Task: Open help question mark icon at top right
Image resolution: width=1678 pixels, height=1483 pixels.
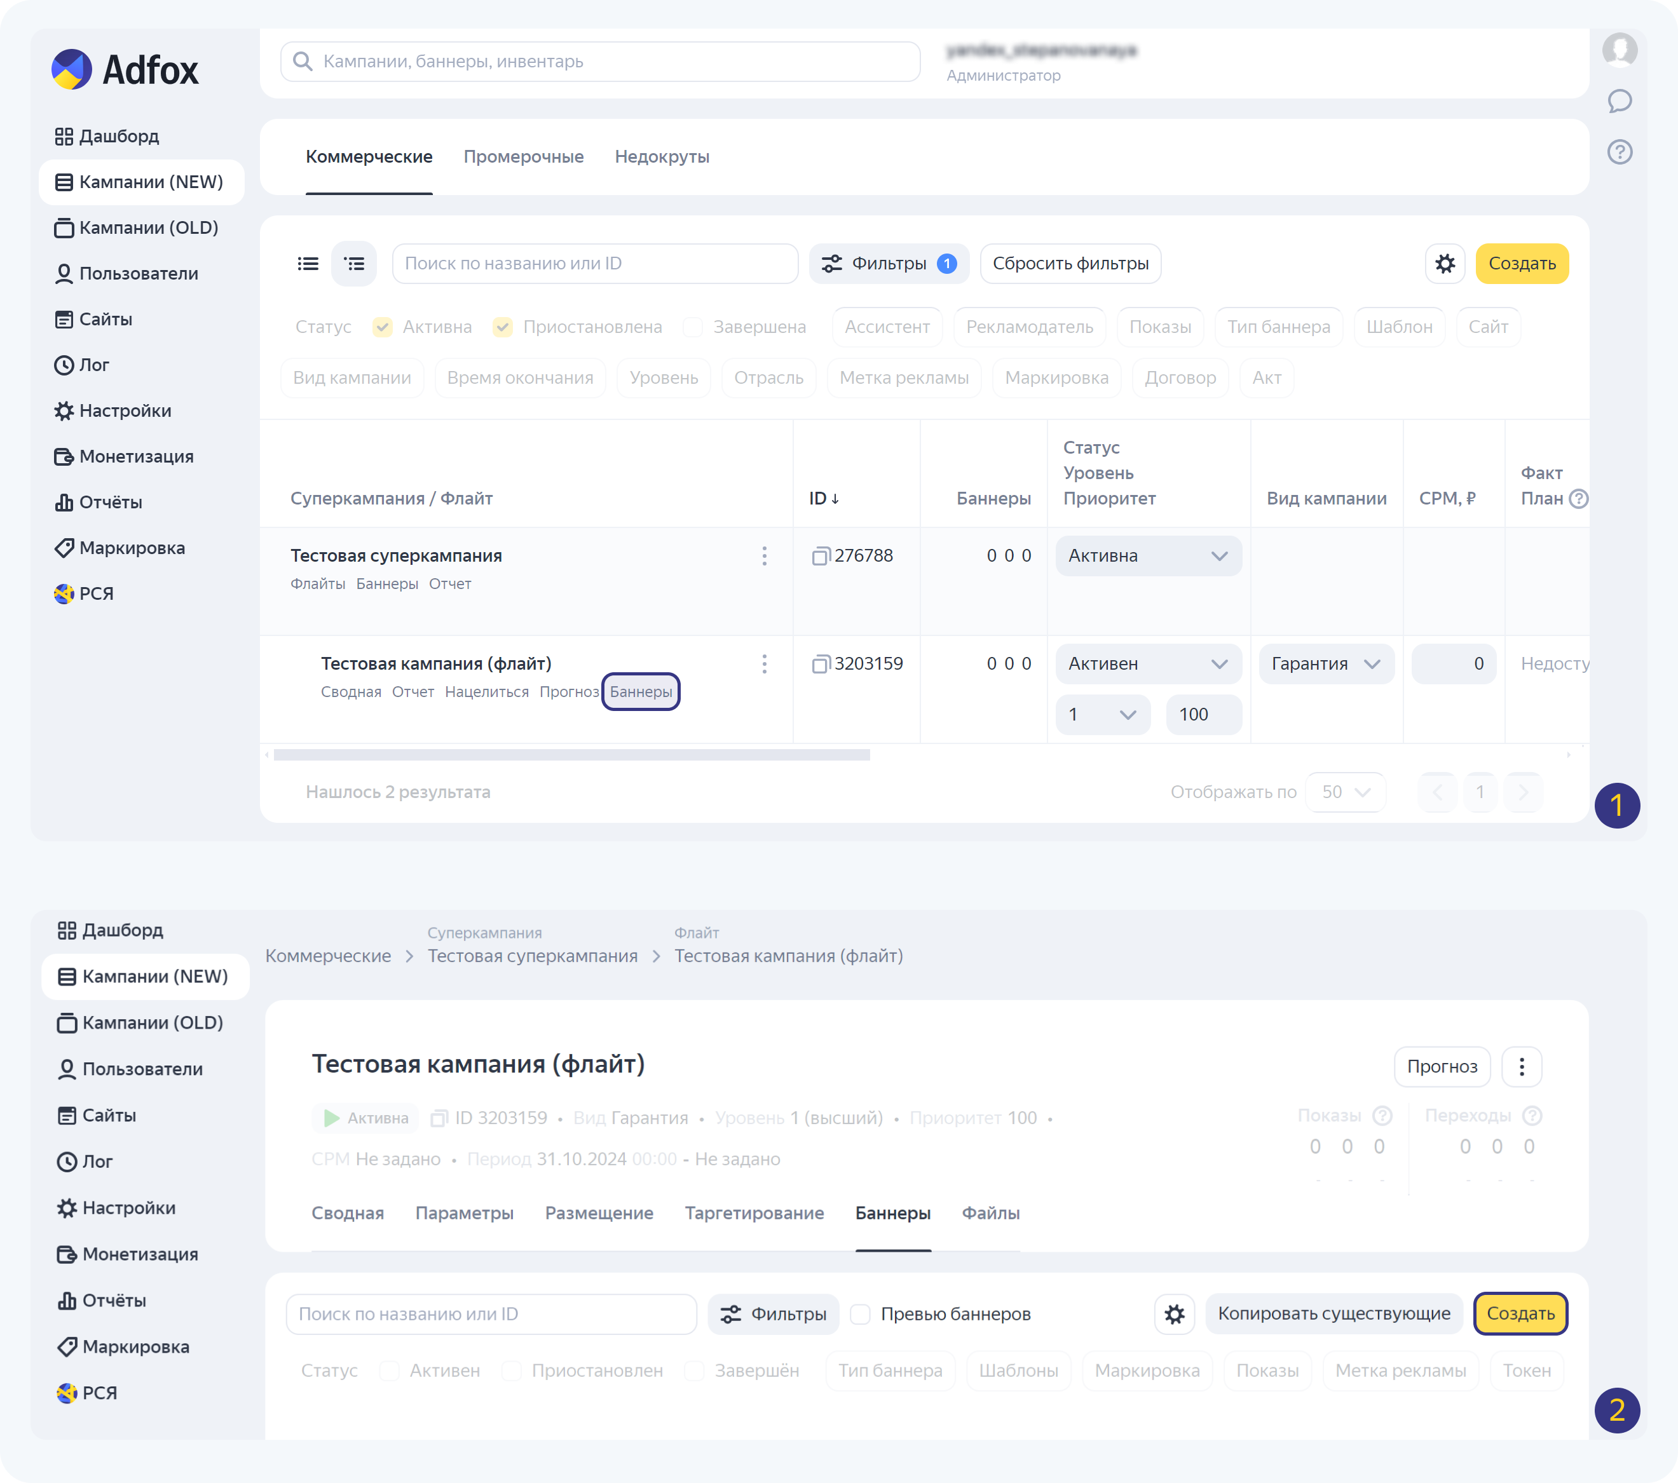Action: (x=1619, y=152)
